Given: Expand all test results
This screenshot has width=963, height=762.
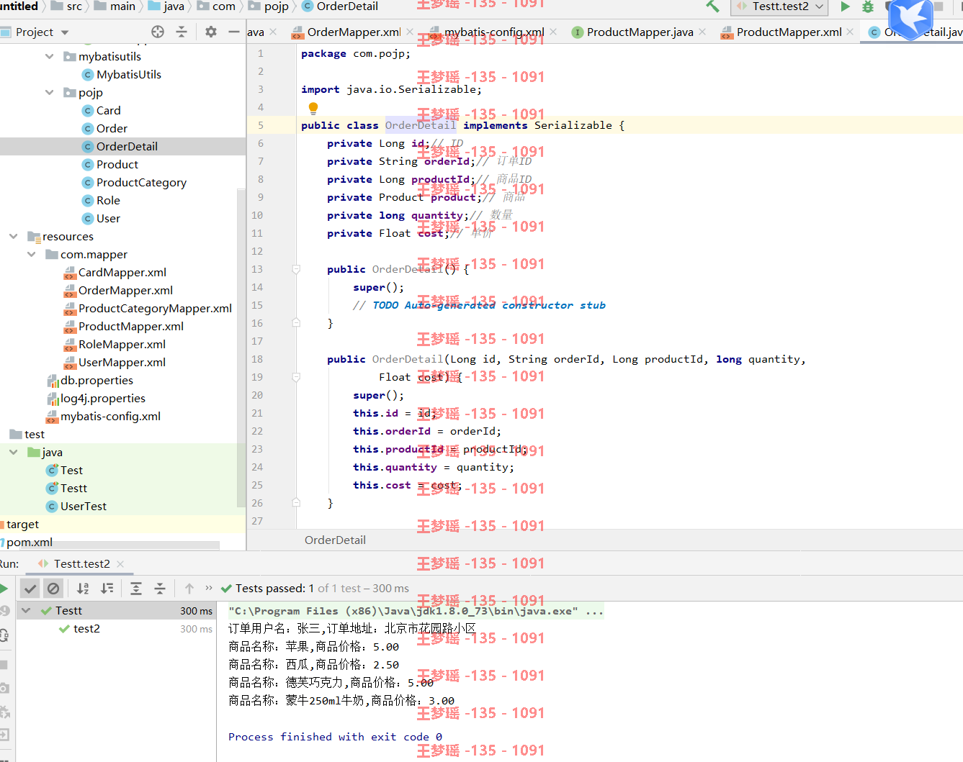Looking at the screenshot, I should point(136,589).
